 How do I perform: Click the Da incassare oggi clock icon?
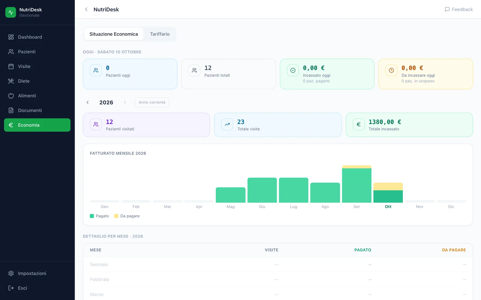pos(391,70)
